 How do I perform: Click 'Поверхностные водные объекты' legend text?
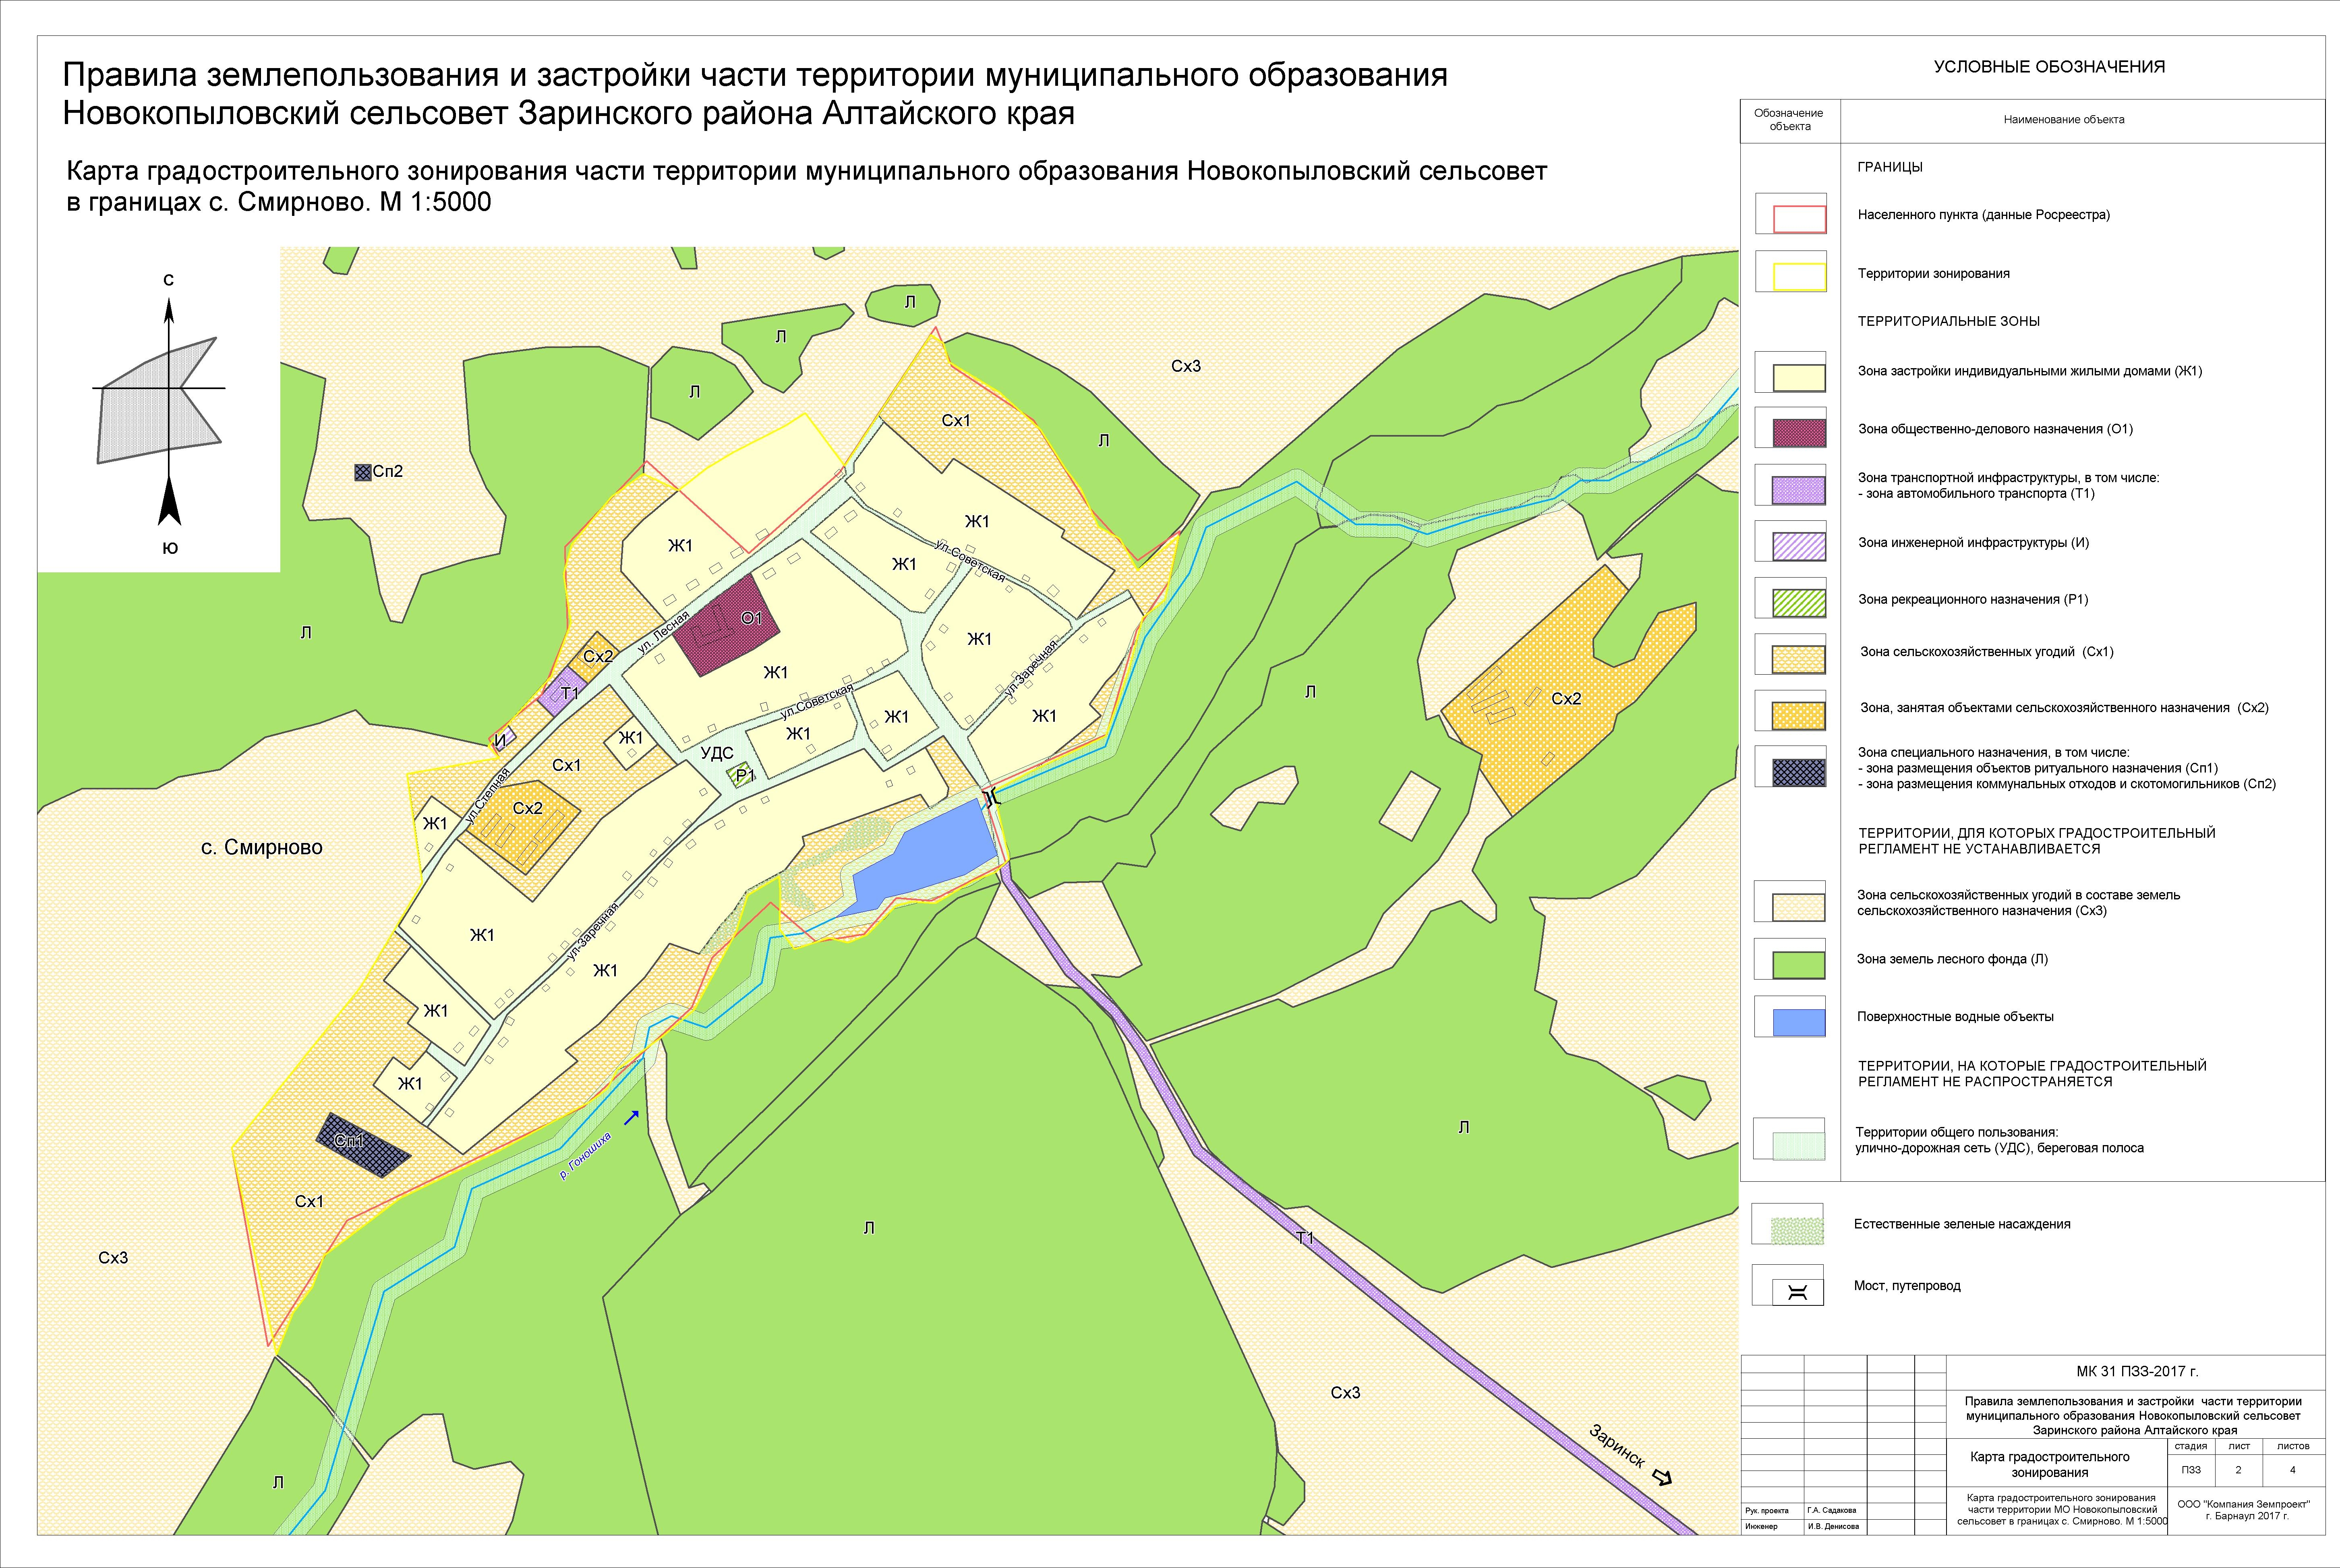point(1955,1017)
